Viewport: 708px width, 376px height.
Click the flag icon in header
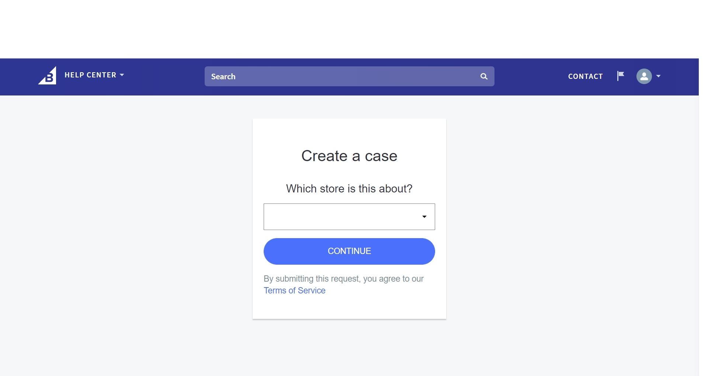point(621,76)
